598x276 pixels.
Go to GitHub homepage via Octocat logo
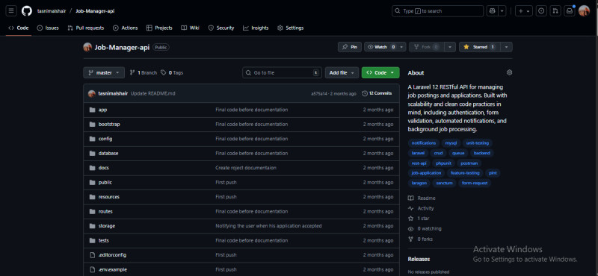[x=27, y=11]
